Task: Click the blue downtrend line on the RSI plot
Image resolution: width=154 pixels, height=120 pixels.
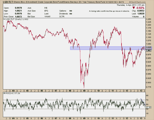Action: (143, 102)
